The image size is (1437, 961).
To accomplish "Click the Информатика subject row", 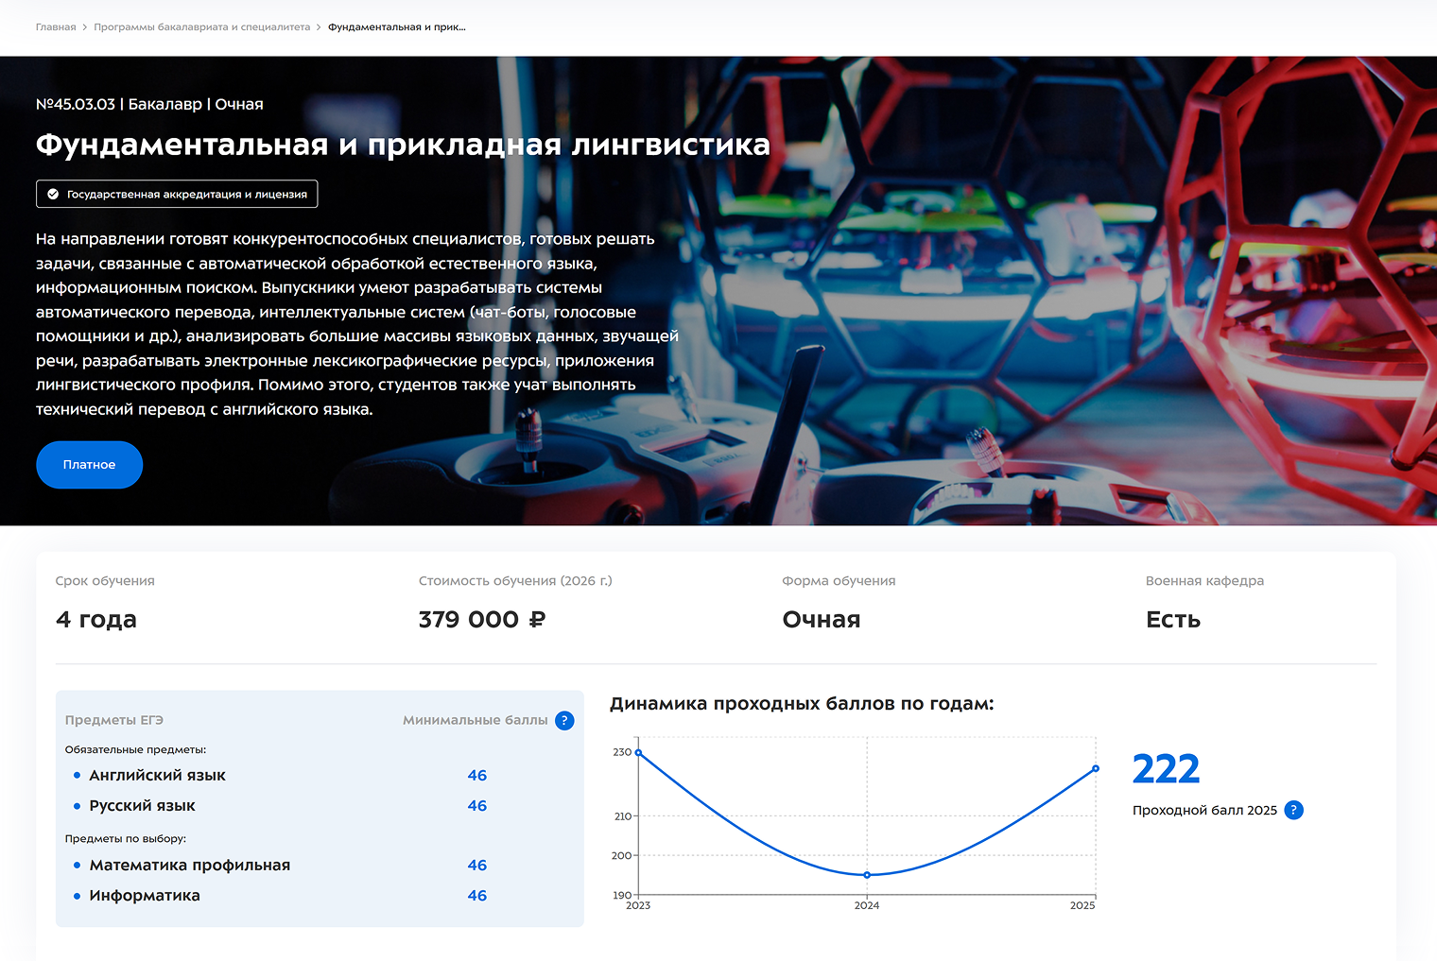I will pos(145,896).
